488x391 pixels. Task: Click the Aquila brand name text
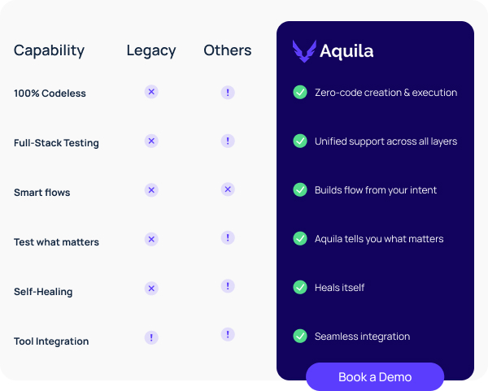pyautogui.click(x=346, y=51)
